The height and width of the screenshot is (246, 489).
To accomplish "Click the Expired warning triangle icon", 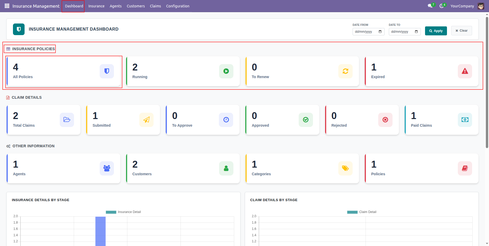I will 465,71.
